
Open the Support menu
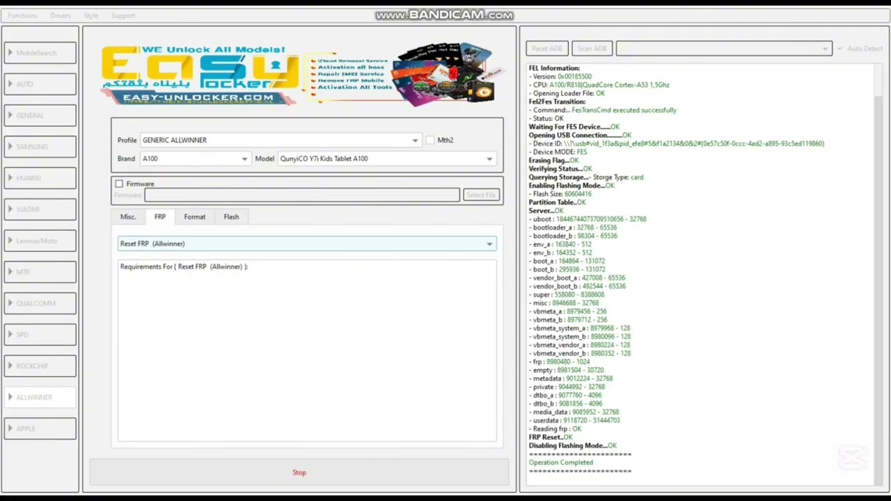click(123, 15)
